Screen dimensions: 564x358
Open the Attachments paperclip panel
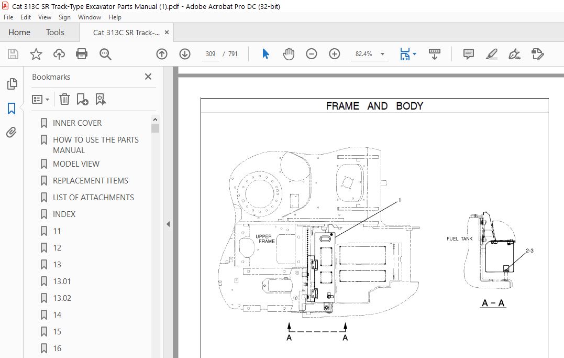pyautogui.click(x=12, y=132)
